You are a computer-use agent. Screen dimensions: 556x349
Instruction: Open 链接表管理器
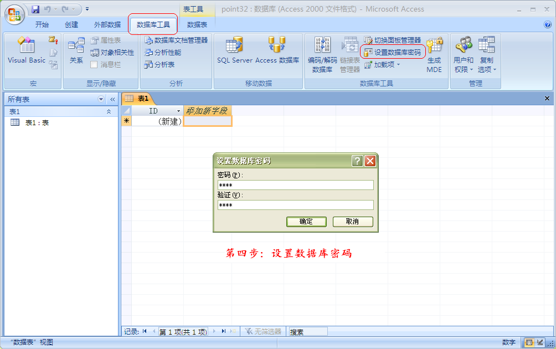[x=350, y=55]
